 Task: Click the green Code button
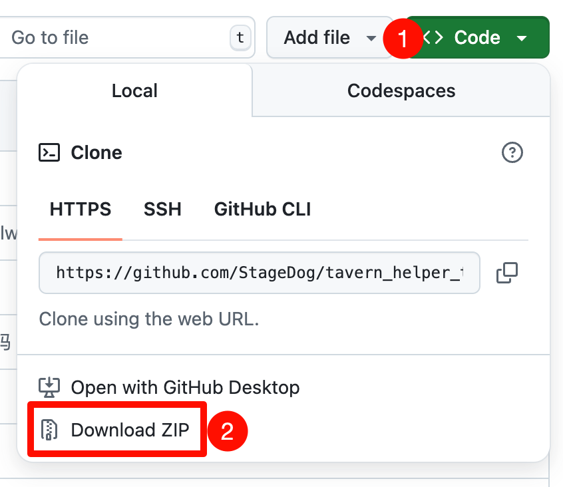pos(478,37)
